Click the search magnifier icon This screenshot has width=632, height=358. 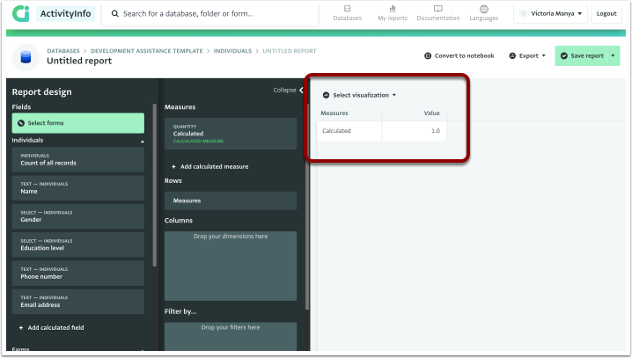click(x=115, y=14)
